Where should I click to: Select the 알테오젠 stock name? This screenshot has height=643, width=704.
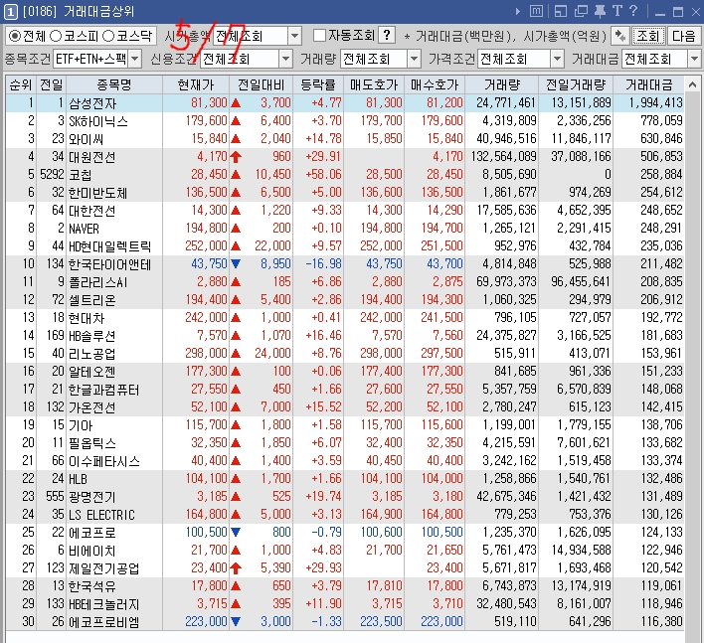(x=92, y=372)
